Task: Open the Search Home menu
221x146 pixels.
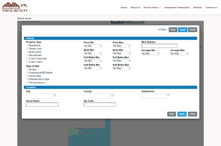Action: (x=152, y=7)
